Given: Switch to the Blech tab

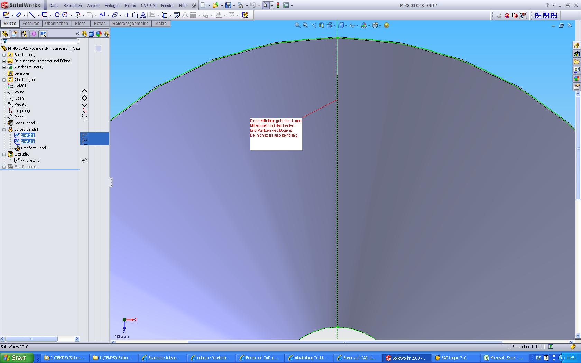Looking at the screenshot, I should pyautogui.click(x=80, y=24).
